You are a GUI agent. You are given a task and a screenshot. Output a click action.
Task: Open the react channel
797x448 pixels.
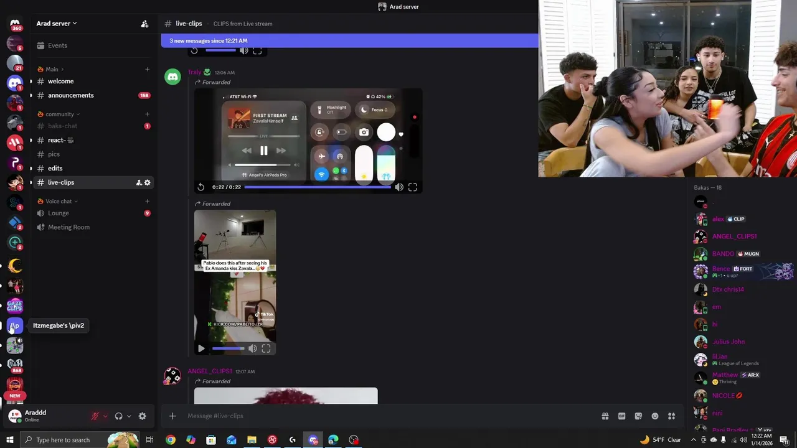pos(93,140)
